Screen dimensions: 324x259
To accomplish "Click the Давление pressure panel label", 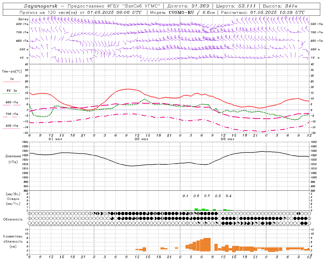I will (x=13, y=156).
